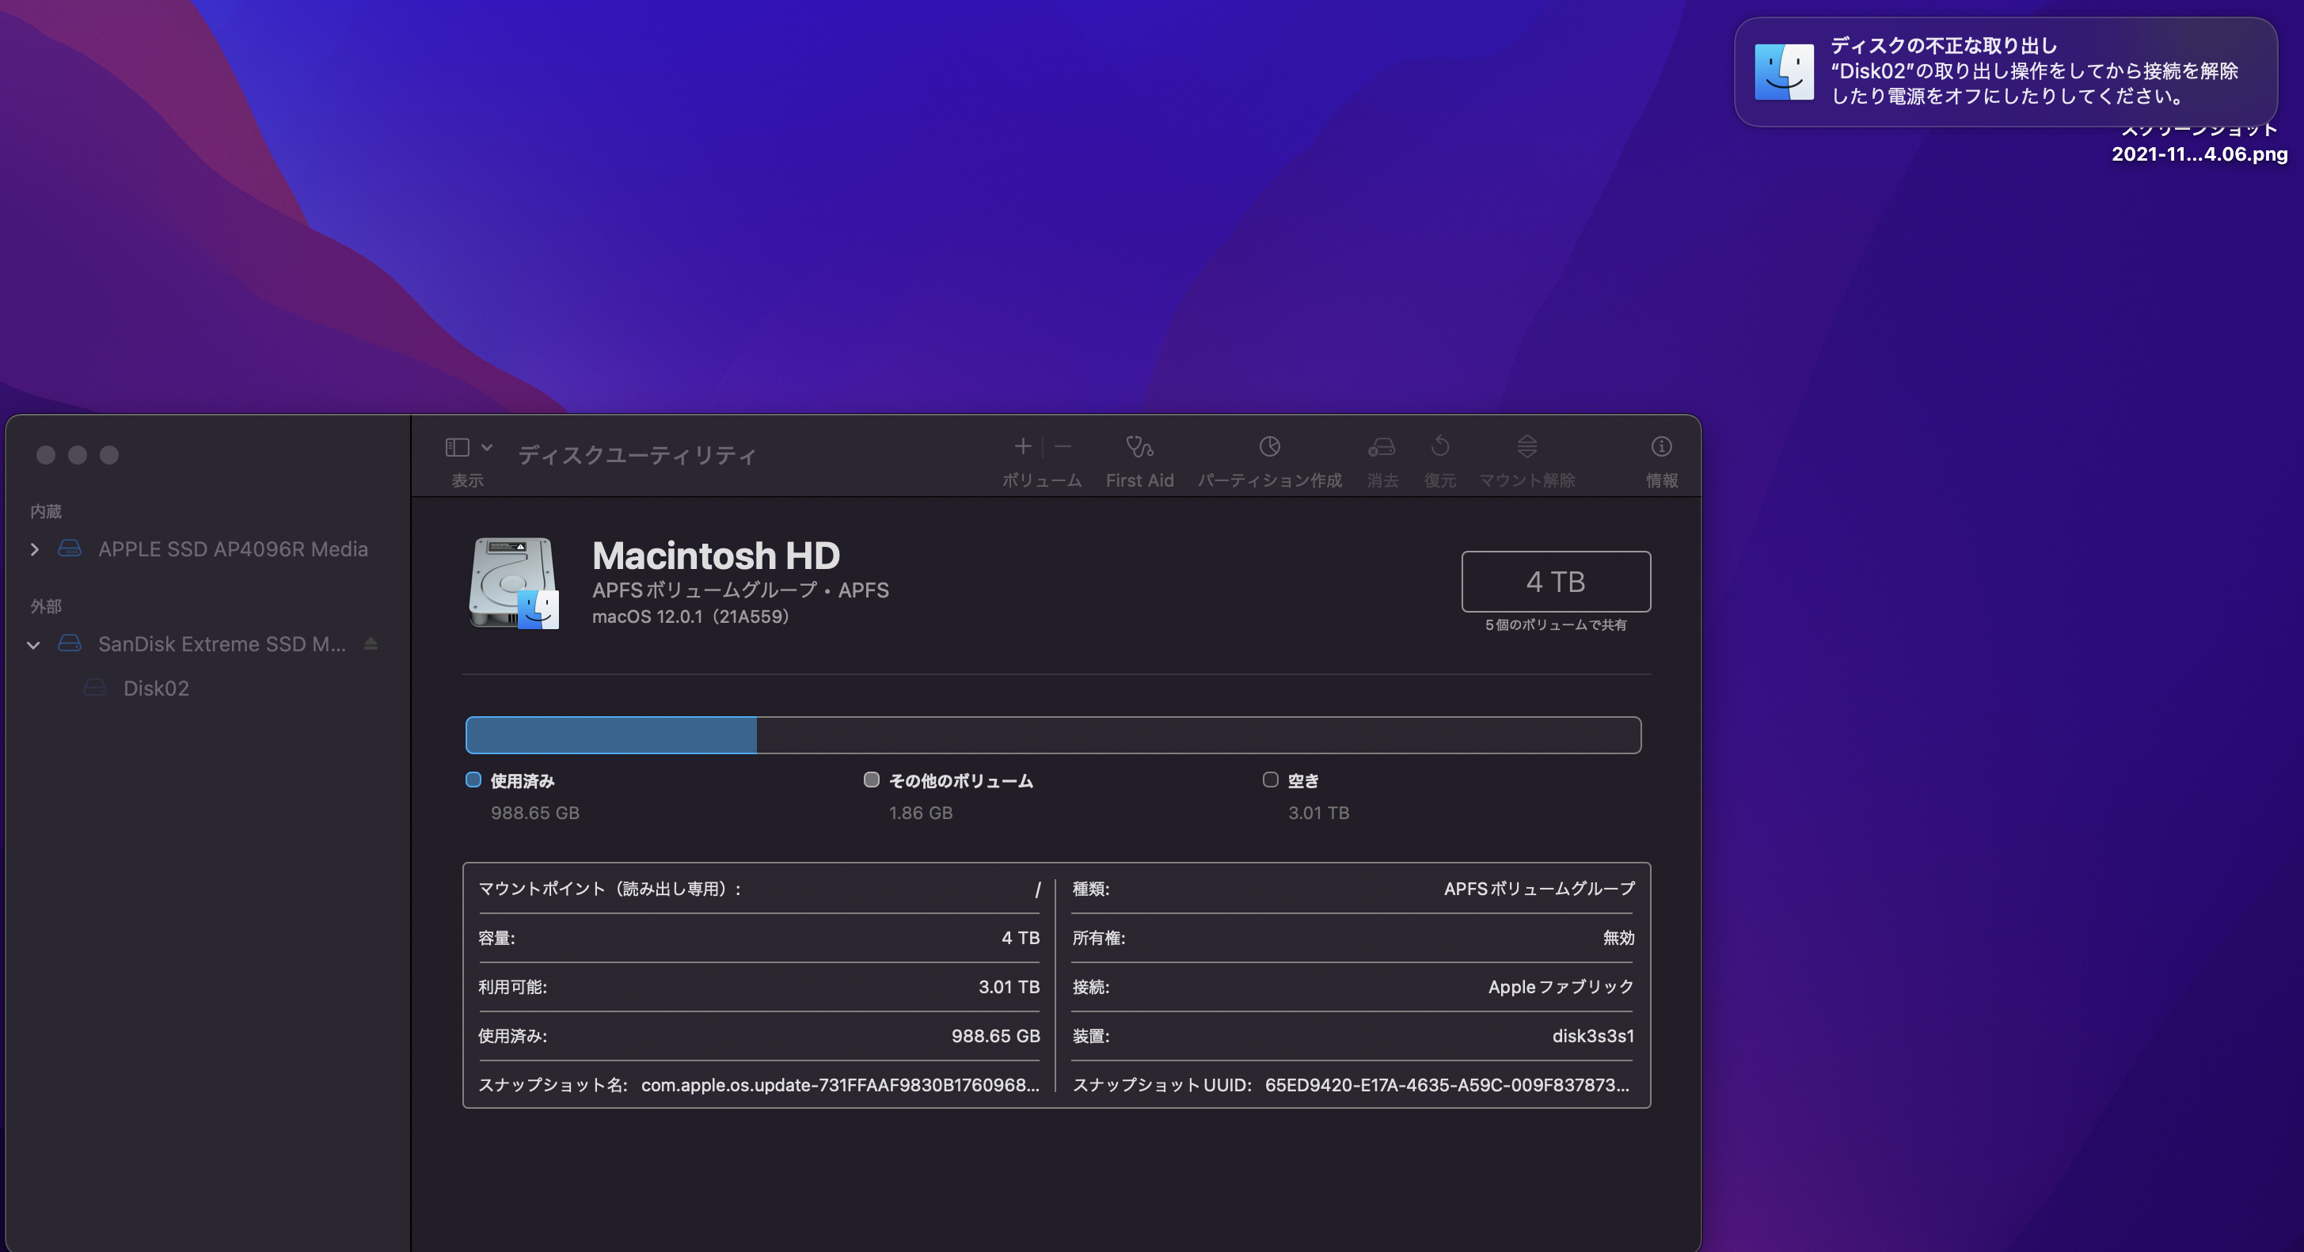Screen dimensions: 2304x1252
Task: Open the info (情報) icon
Action: [1661, 446]
